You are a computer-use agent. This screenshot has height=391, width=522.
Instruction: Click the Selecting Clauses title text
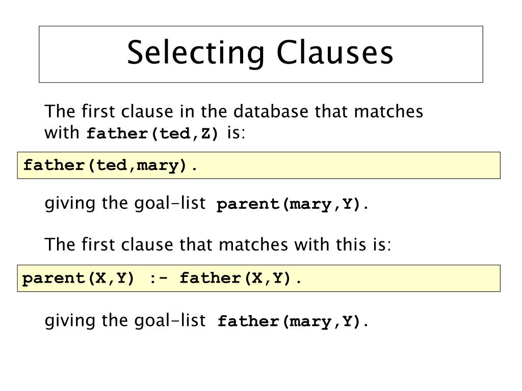coord(260,52)
